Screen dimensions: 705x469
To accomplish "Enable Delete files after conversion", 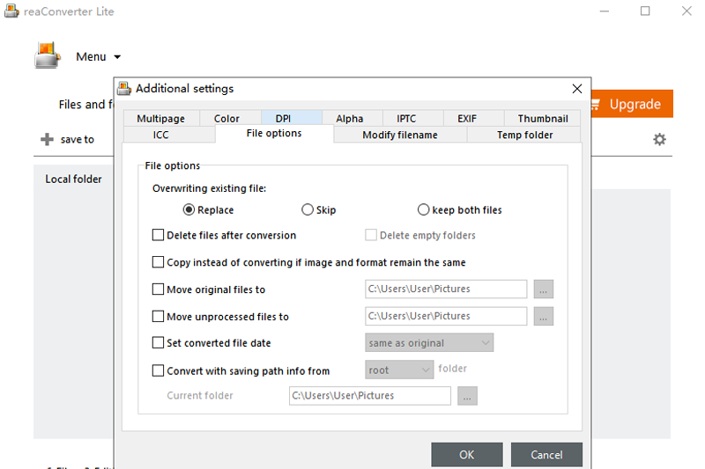I will point(159,236).
